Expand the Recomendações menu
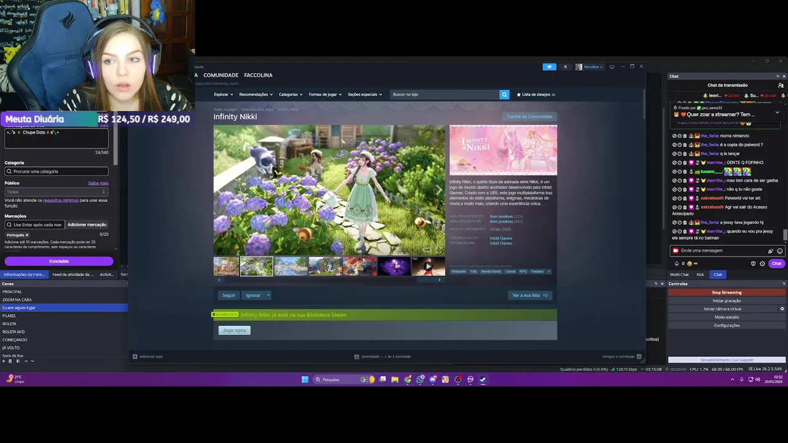Screen dimensions: 788x443 coord(255,94)
